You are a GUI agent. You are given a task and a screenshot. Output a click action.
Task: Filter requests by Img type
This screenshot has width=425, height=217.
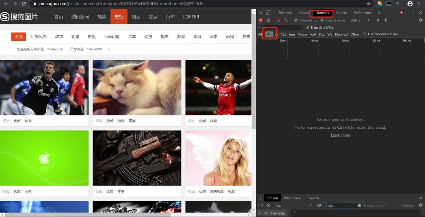[x=292, y=34]
